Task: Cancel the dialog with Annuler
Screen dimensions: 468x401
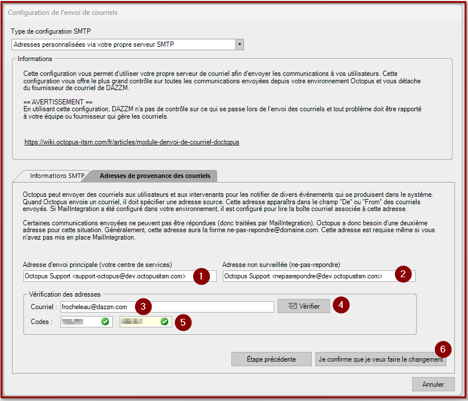Action: tap(433, 384)
